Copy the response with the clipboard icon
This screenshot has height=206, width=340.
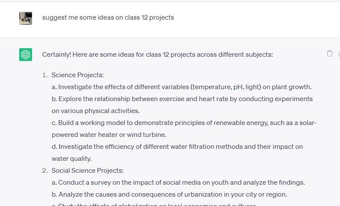click(x=329, y=53)
